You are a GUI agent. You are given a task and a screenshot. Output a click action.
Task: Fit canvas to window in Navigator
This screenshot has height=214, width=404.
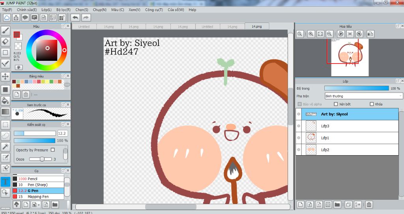(320, 34)
